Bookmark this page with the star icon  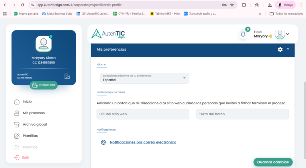pos(232,5)
